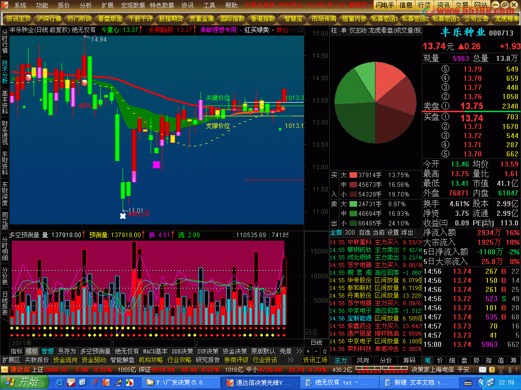Open the 帮助 menu

(231, 5)
